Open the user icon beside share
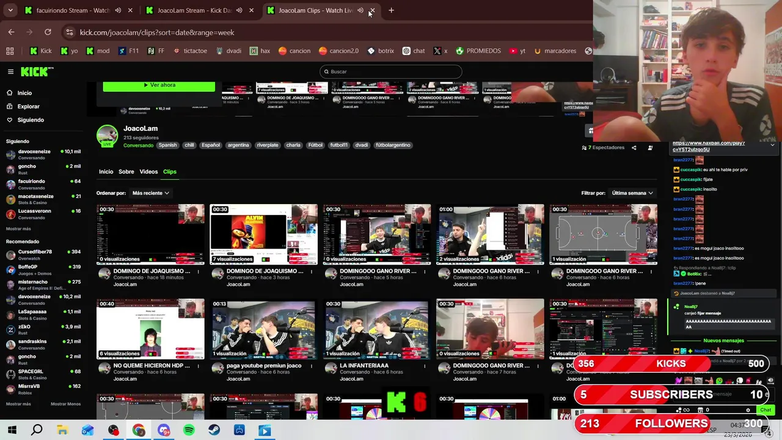 [x=650, y=147]
